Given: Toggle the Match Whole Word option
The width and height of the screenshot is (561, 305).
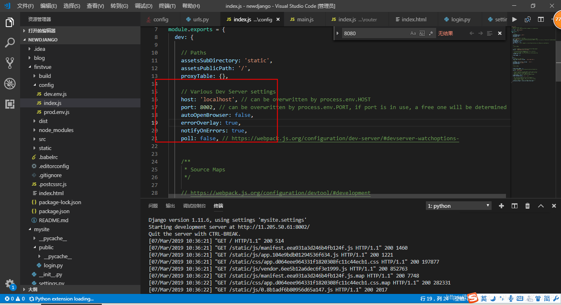Looking at the screenshot, I should point(422,33).
